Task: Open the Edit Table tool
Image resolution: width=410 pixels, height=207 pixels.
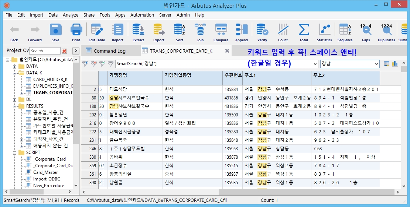Action: [x=97, y=32]
